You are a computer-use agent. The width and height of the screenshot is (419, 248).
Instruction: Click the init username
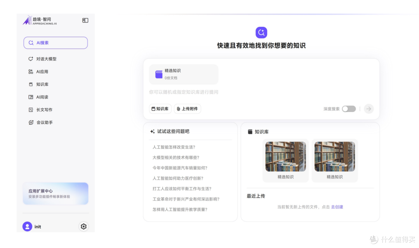[38, 227]
